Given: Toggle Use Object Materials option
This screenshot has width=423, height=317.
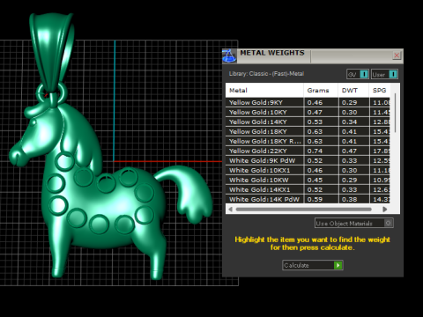Looking at the screenshot, I should (354, 224).
